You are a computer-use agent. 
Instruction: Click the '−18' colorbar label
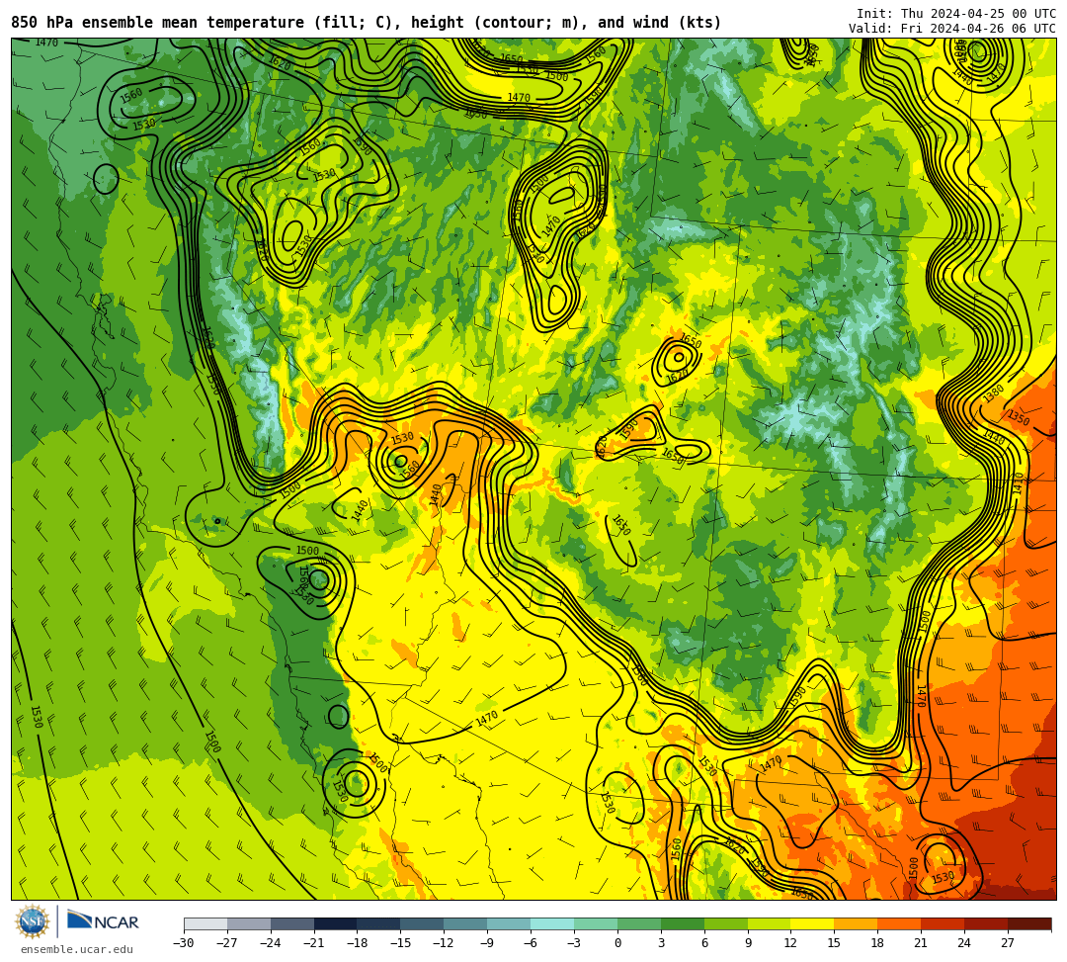[358, 943]
